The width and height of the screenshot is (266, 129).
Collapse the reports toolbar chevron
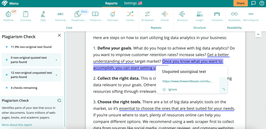(258, 34)
